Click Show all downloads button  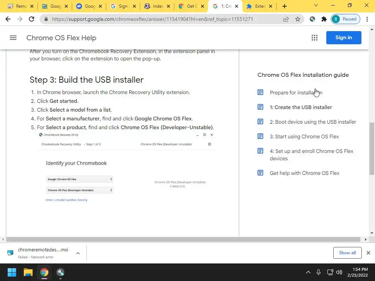click(x=347, y=253)
